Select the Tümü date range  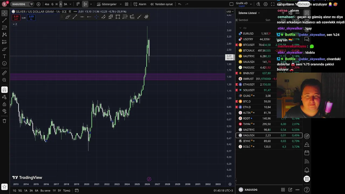(x=67, y=190)
